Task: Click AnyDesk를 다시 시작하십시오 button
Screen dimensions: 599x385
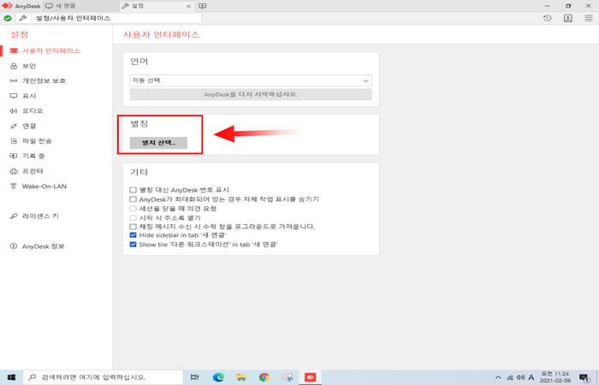Action: pyautogui.click(x=251, y=94)
